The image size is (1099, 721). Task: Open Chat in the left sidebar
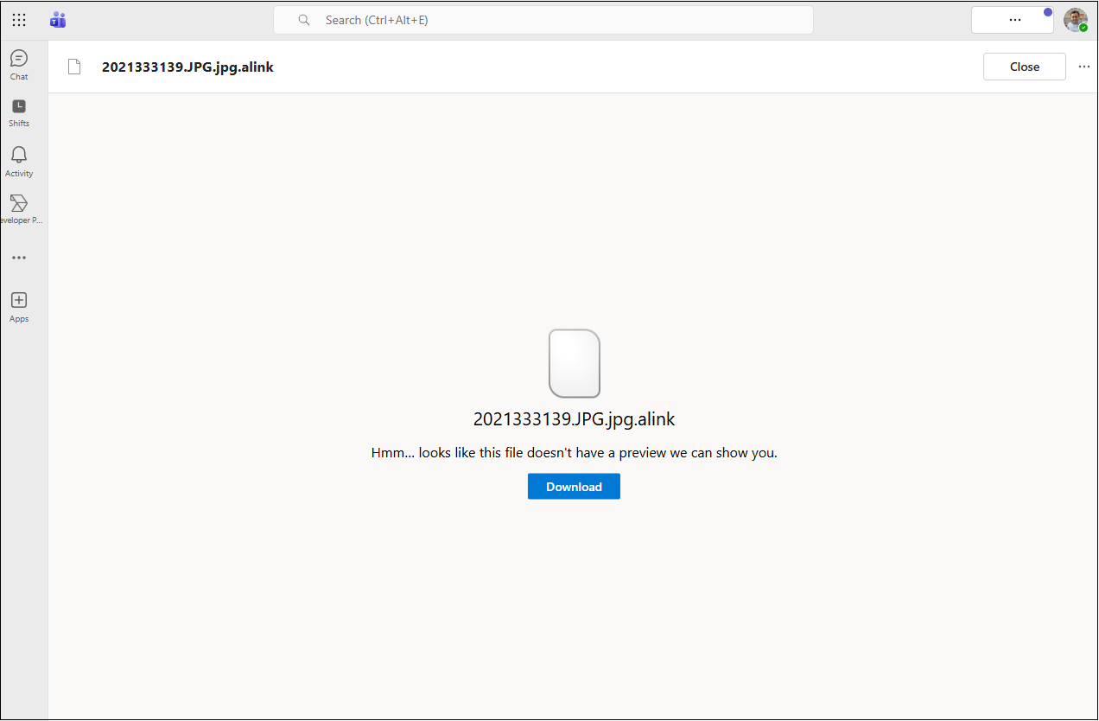coord(19,65)
